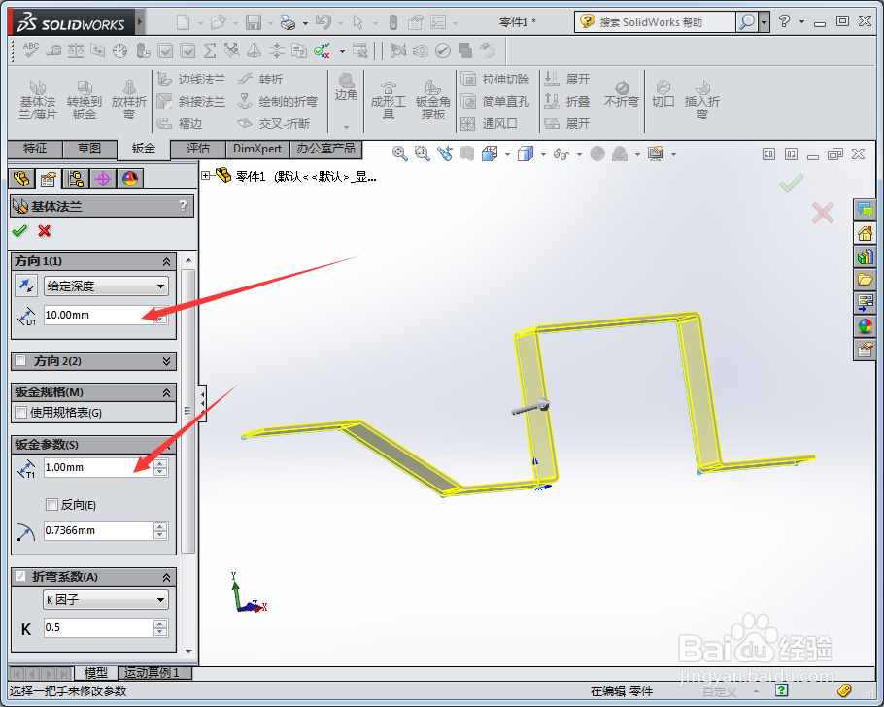Image resolution: width=884 pixels, height=707 pixels.
Task: Expand the 零件1 flyout tree node
Action: pyautogui.click(x=206, y=176)
